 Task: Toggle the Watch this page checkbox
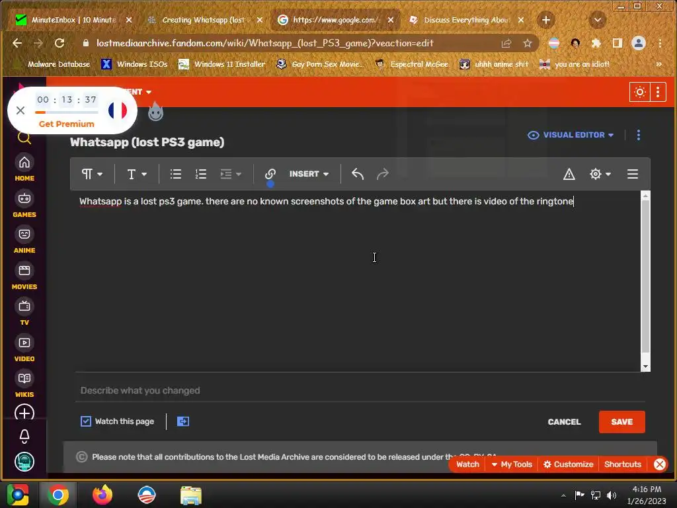[86, 421]
